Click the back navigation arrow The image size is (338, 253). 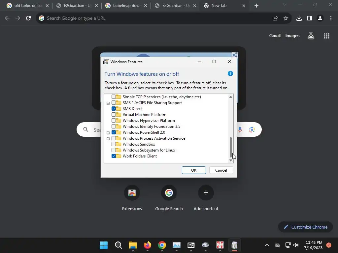pos(7,18)
